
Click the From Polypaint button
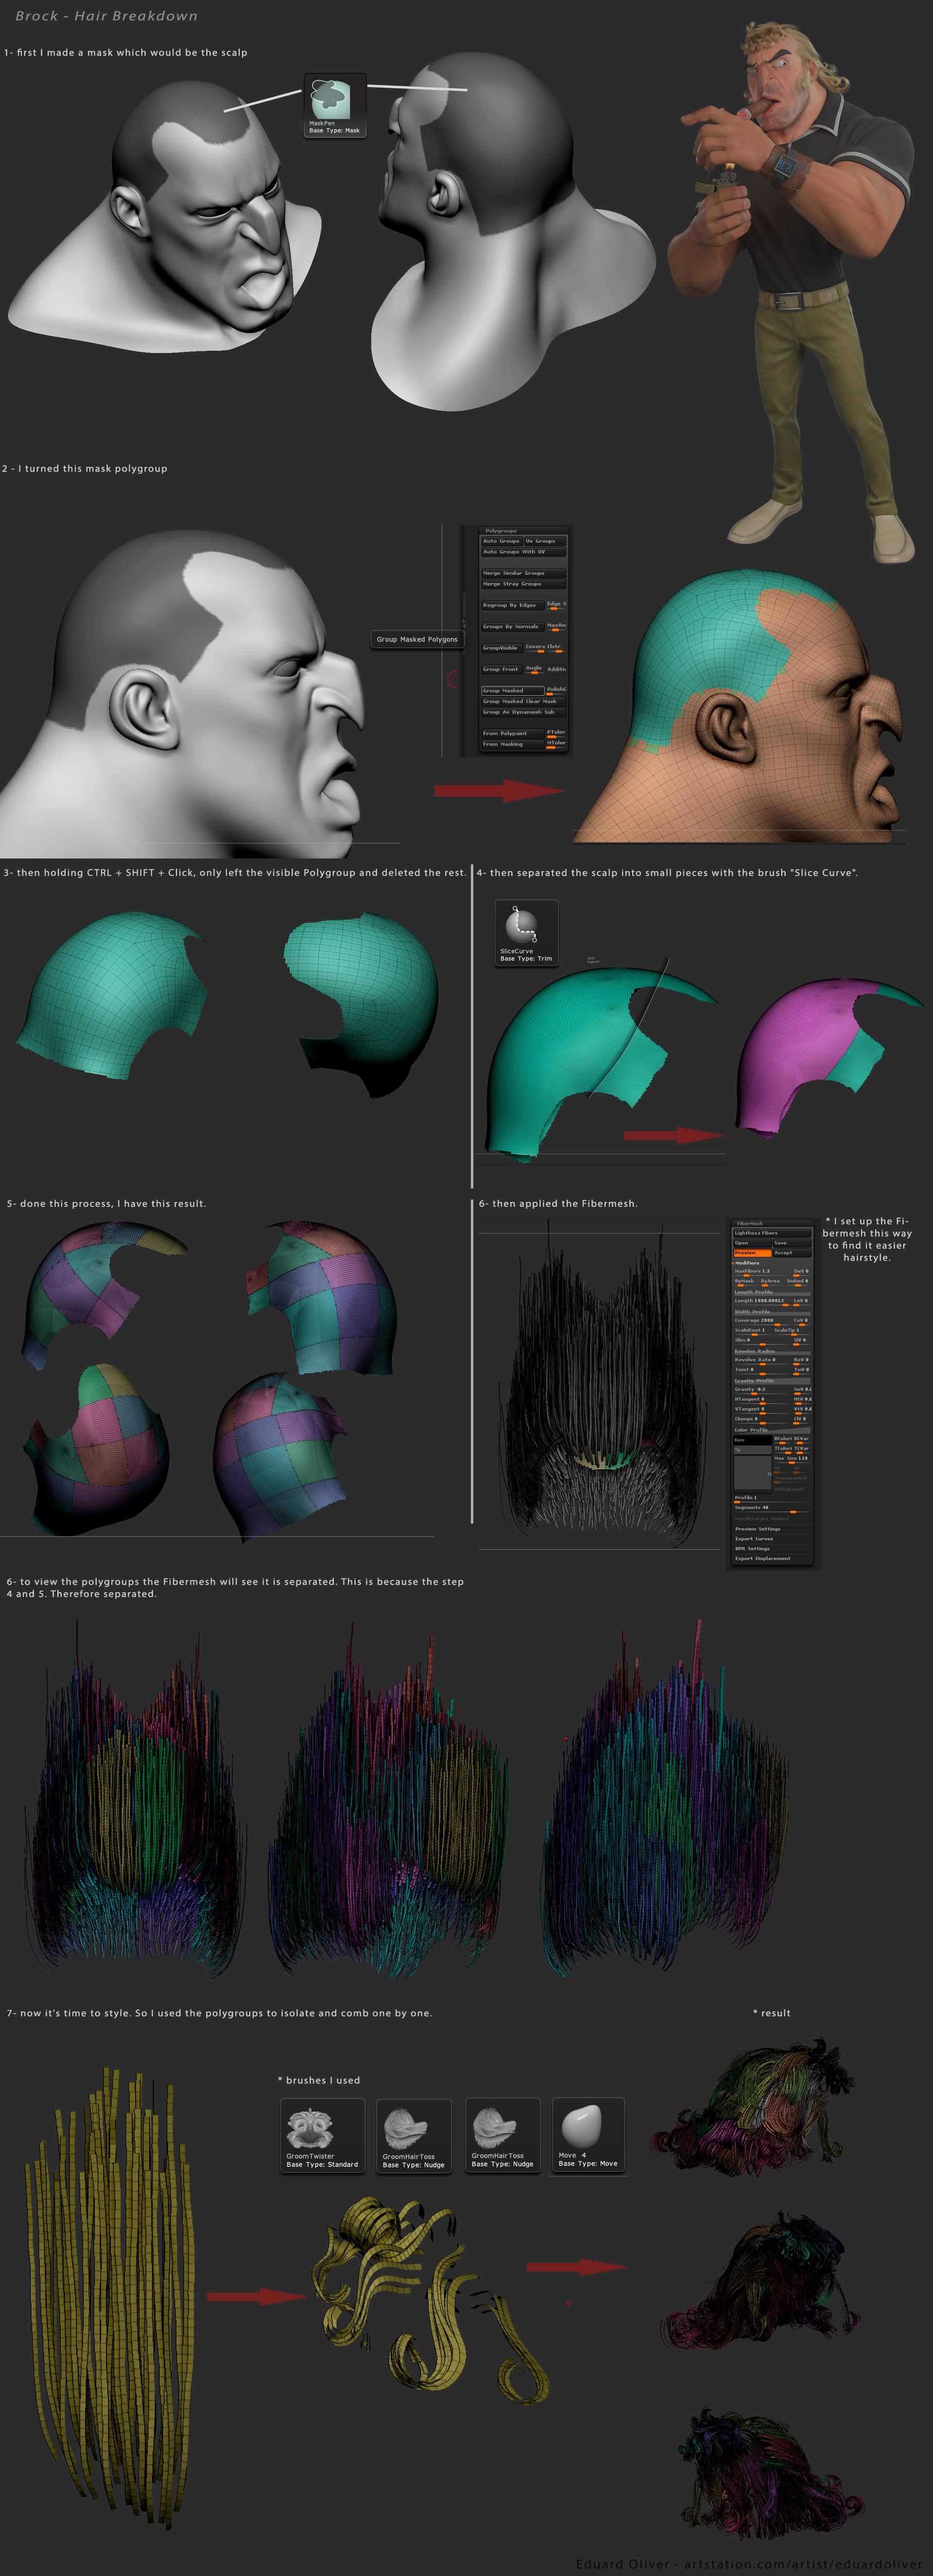coord(513,734)
